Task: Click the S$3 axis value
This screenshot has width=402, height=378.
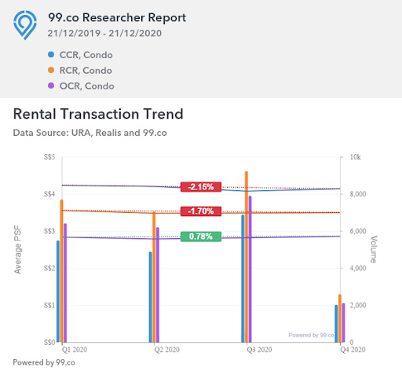Action: (49, 231)
